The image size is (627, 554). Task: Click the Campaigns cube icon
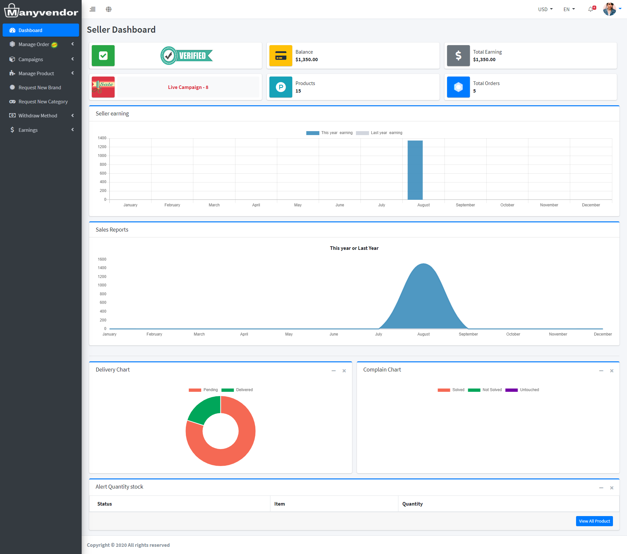[12, 59]
